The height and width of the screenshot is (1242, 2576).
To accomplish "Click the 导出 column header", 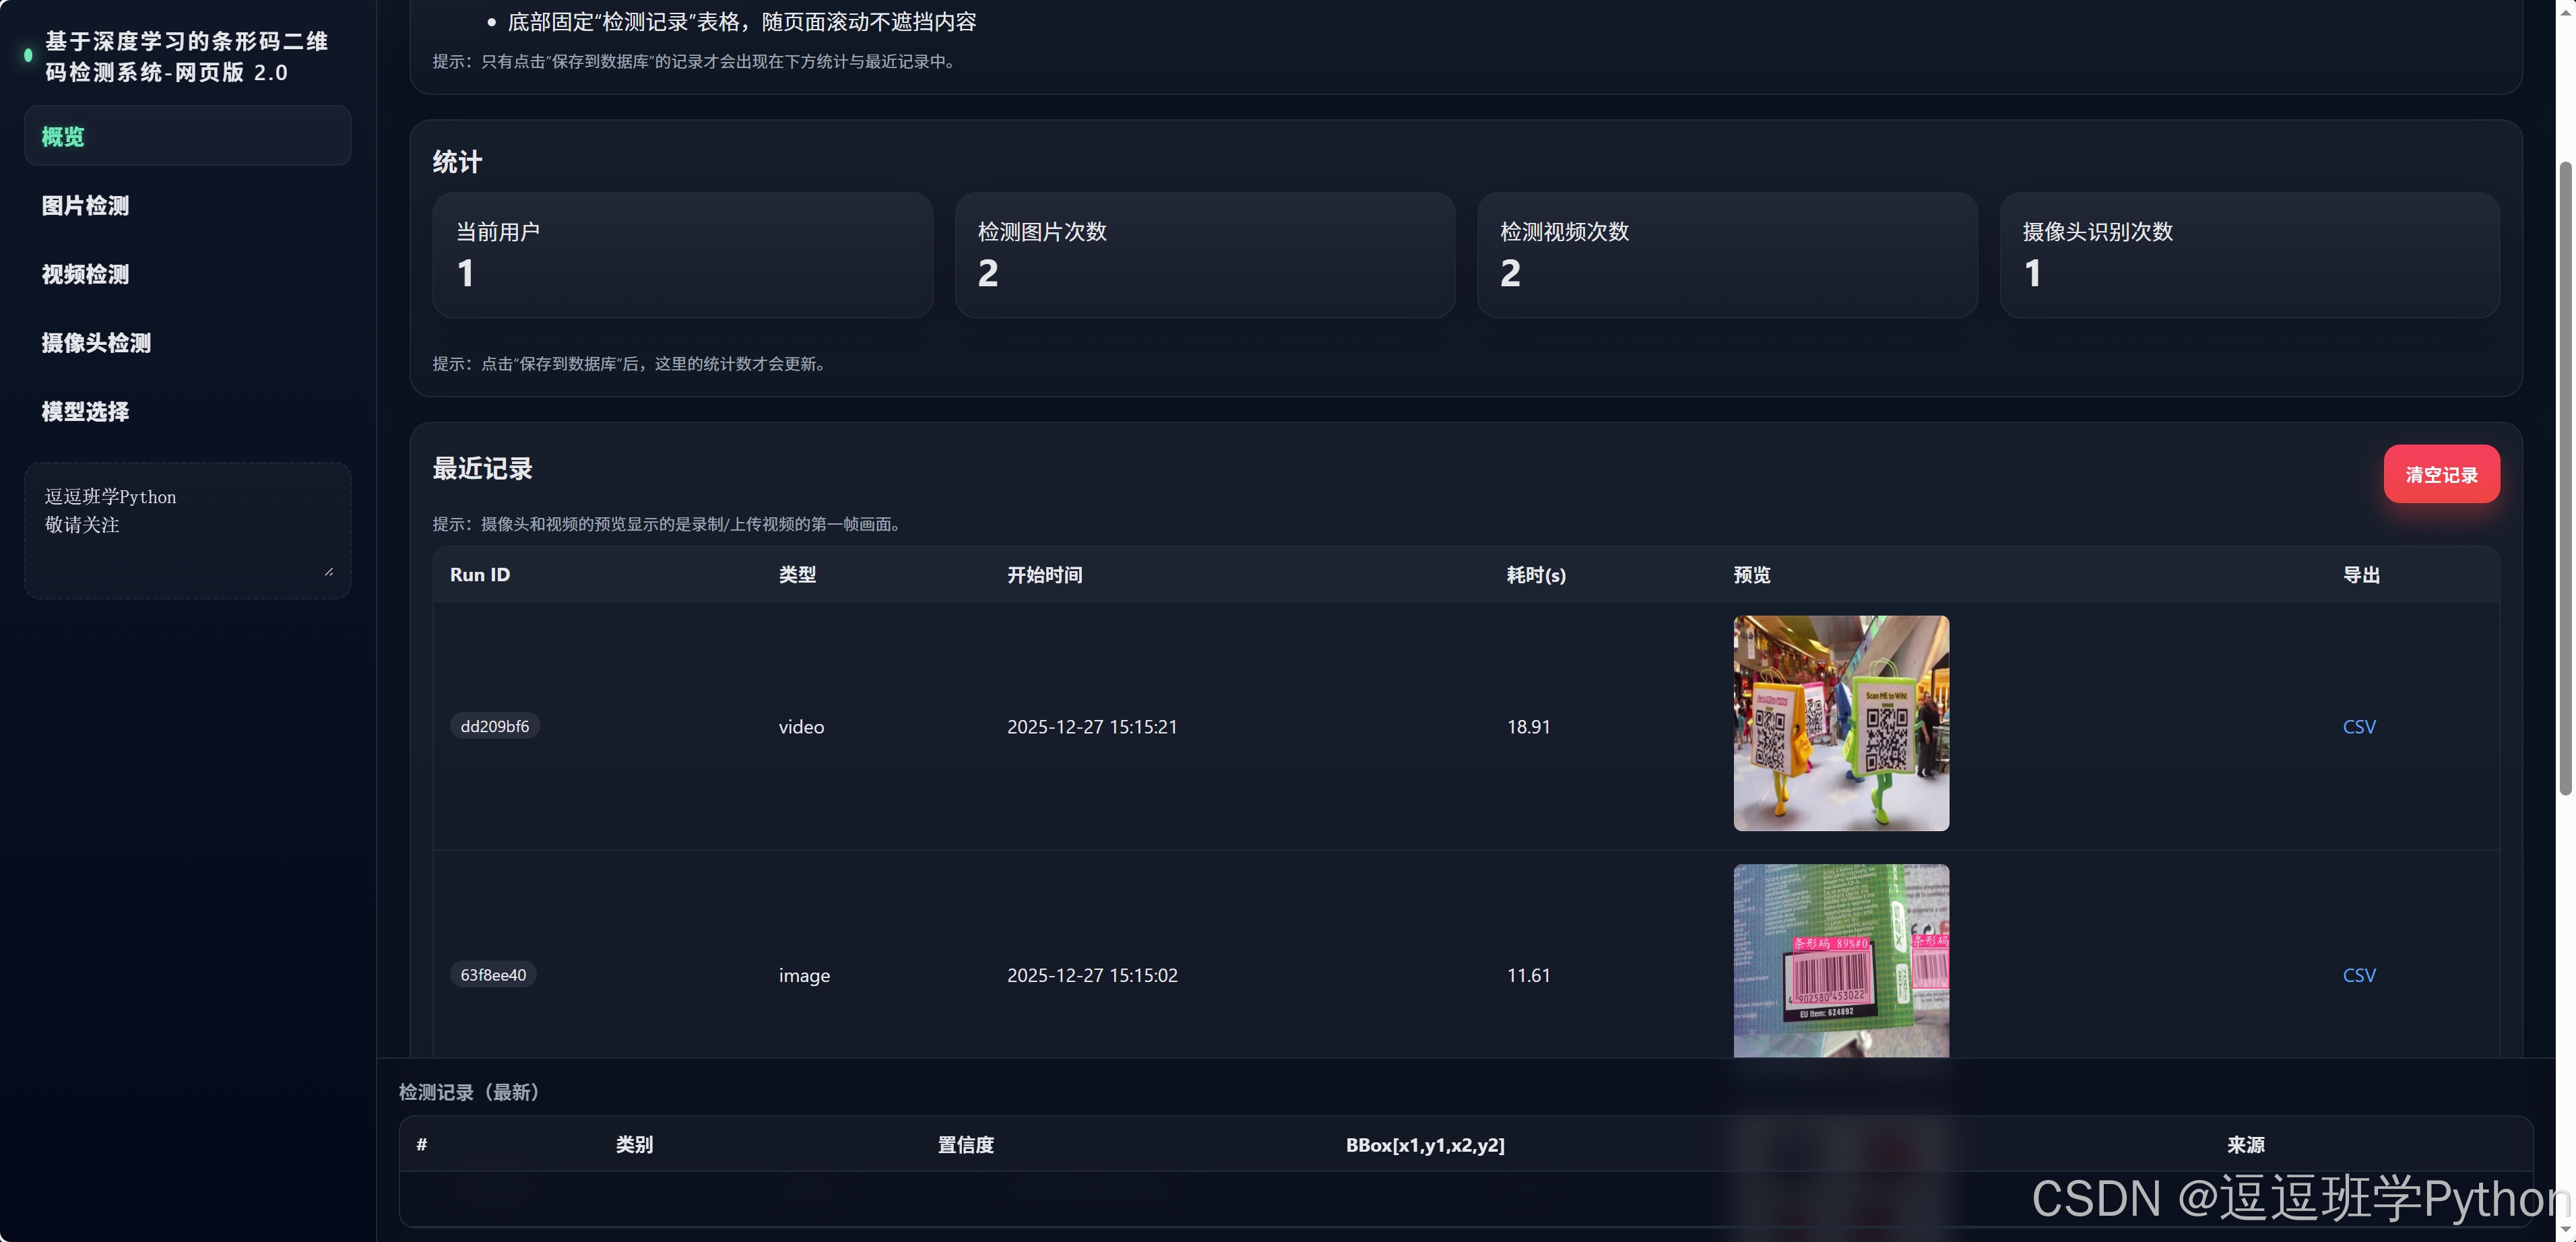I will (x=2361, y=575).
